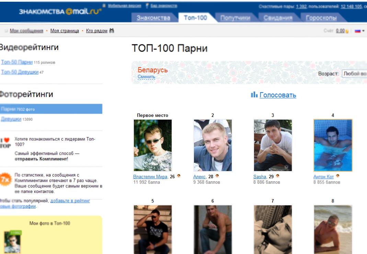Viewport: 367px width, 254px height.
Task: Switch to the Знакомства tab
Action: pos(153,18)
